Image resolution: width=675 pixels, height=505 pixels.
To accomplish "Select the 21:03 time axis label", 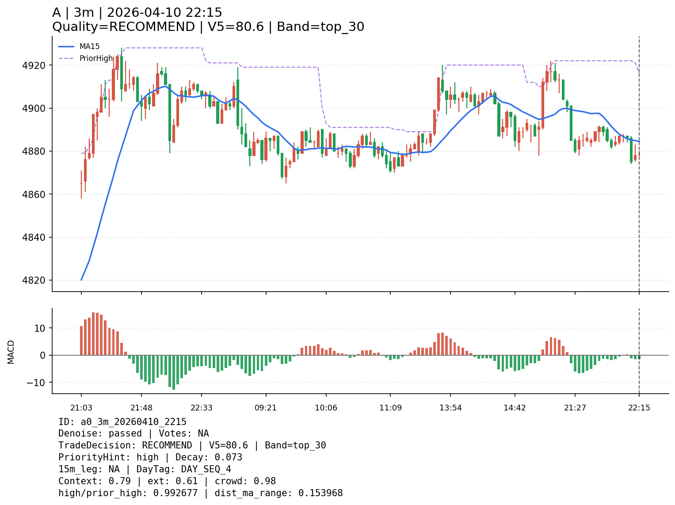I will 81,408.
